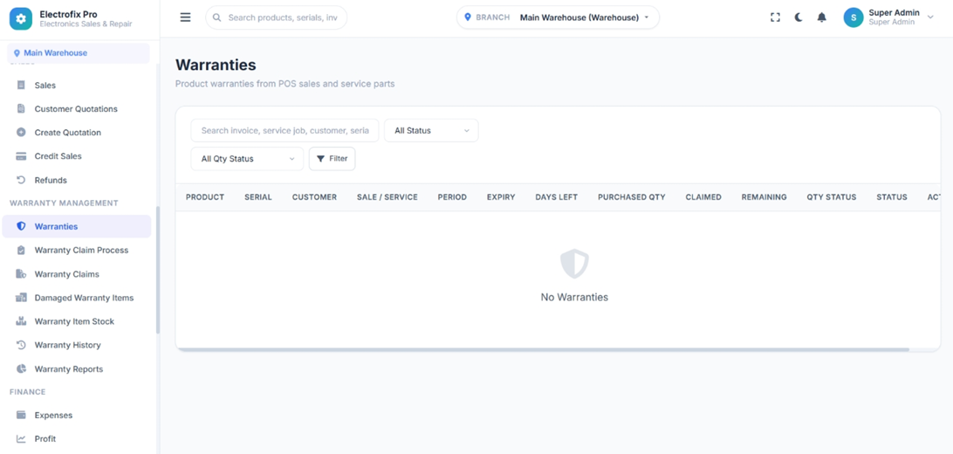Switch to dark mode with moon icon
The width and height of the screenshot is (953, 454).
click(799, 17)
